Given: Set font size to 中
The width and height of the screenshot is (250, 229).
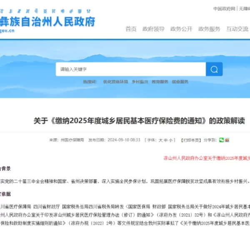Looking at the screenshot, I should [166, 140].
